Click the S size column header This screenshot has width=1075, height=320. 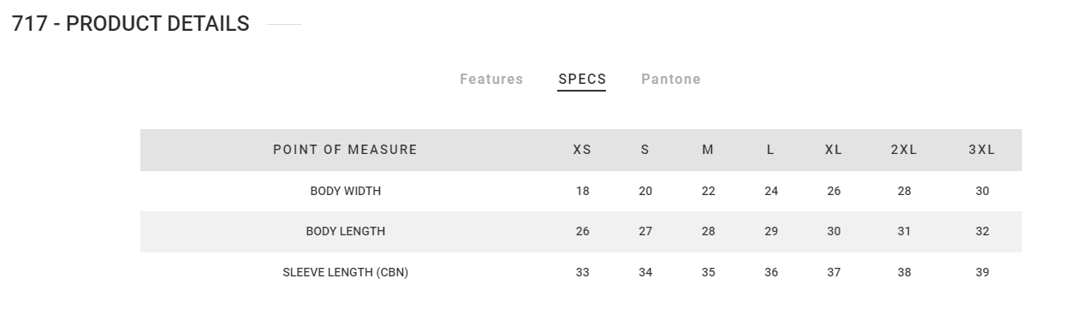click(644, 150)
